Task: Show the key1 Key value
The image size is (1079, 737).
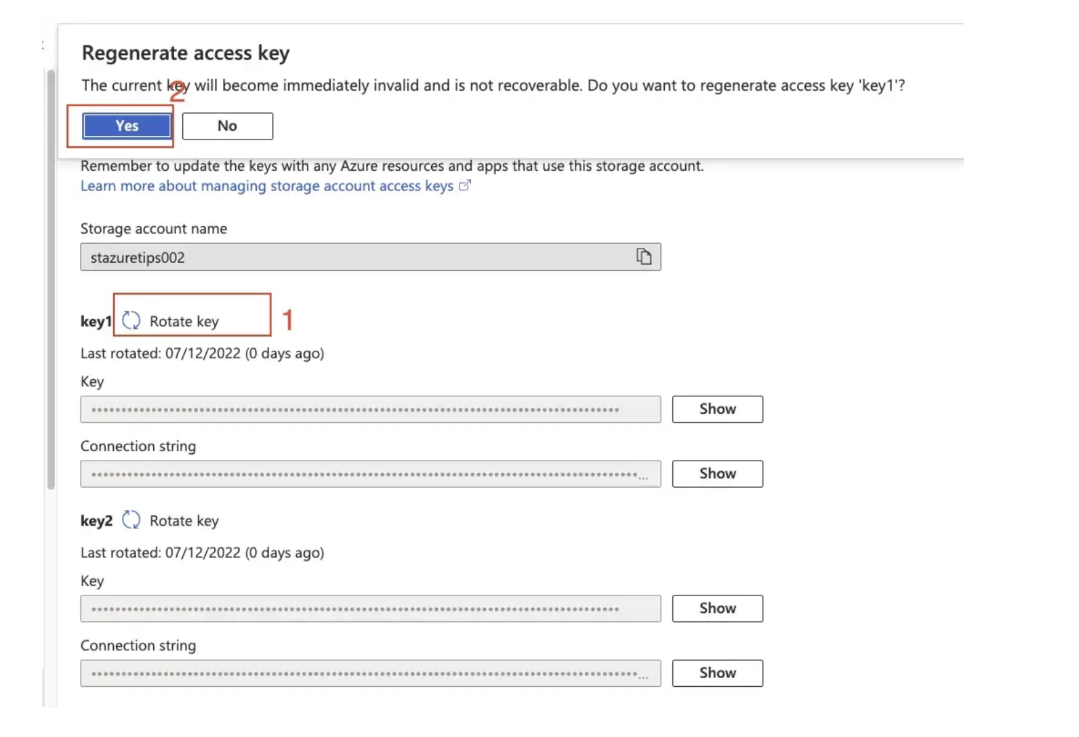Action: [718, 409]
